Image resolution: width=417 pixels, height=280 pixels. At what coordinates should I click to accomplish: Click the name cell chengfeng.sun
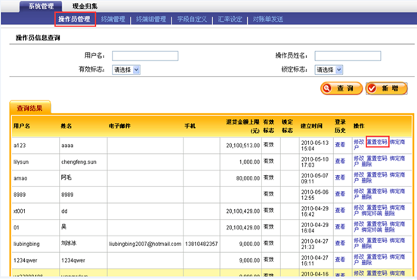tap(79, 162)
